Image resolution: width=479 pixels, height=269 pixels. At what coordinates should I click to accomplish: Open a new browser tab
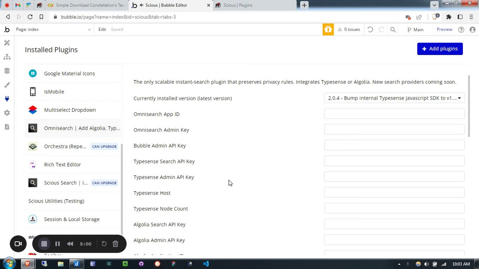pos(304,5)
